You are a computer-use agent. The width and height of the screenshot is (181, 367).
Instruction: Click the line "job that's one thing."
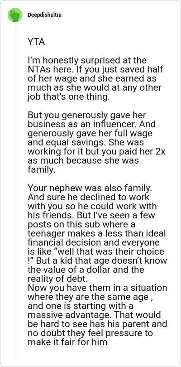pyautogui.click(x=68, y=97)
